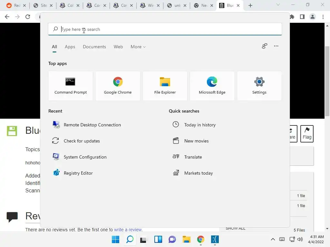Select the Apps search filter tab

point(70,47)
